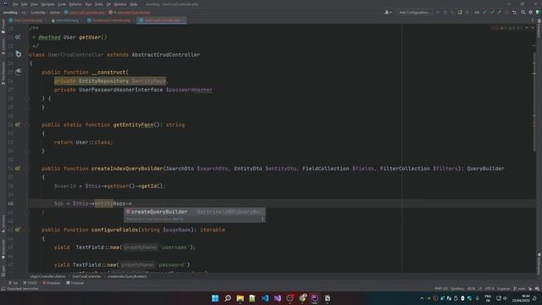Open the View menu

tap(34, 4)
